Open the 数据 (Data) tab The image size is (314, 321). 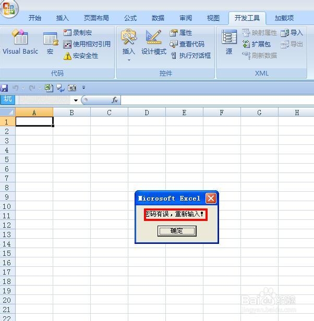click(158, 18)
